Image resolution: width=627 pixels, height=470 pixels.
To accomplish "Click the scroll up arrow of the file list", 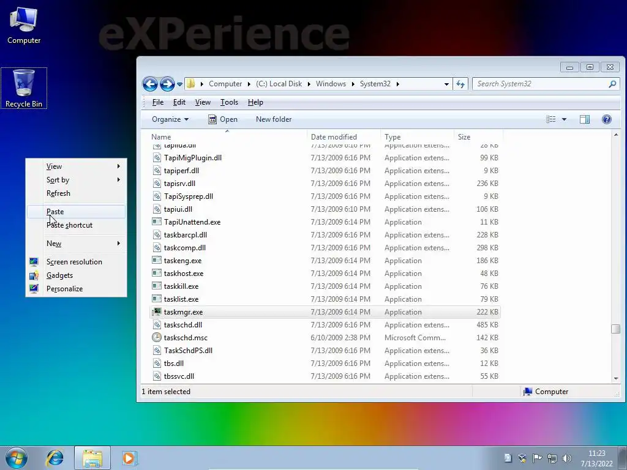I will click(x=616, y=135).
